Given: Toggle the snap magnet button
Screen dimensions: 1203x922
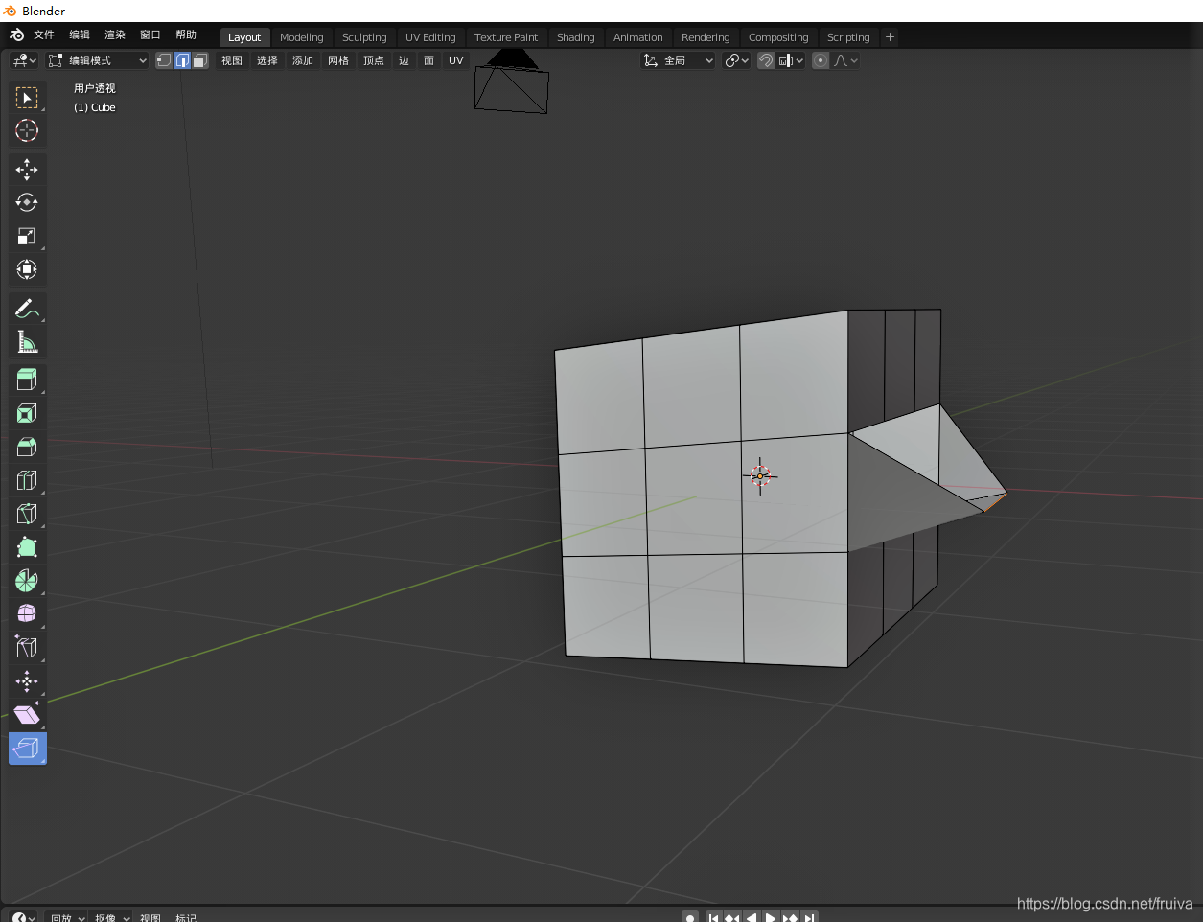Looking at the screenshot, I should point(766,60).
